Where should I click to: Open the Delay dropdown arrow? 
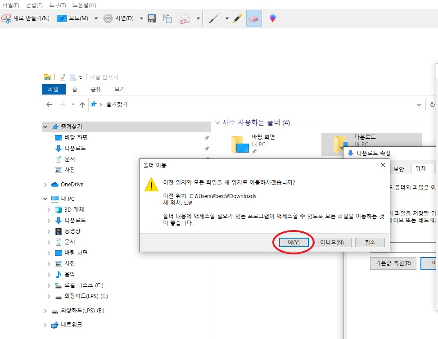pos(141,18)
